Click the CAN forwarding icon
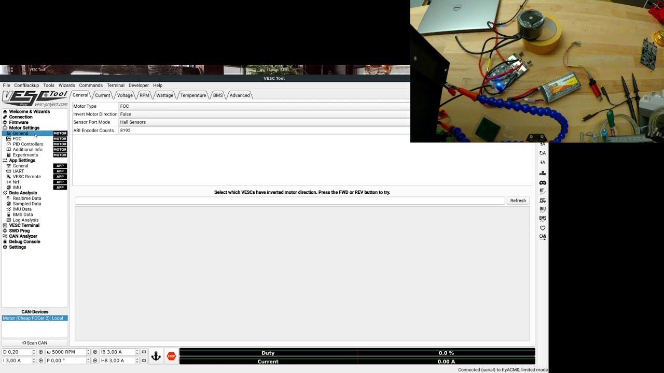This screenshot has height=373, width=664. point(543,237)
